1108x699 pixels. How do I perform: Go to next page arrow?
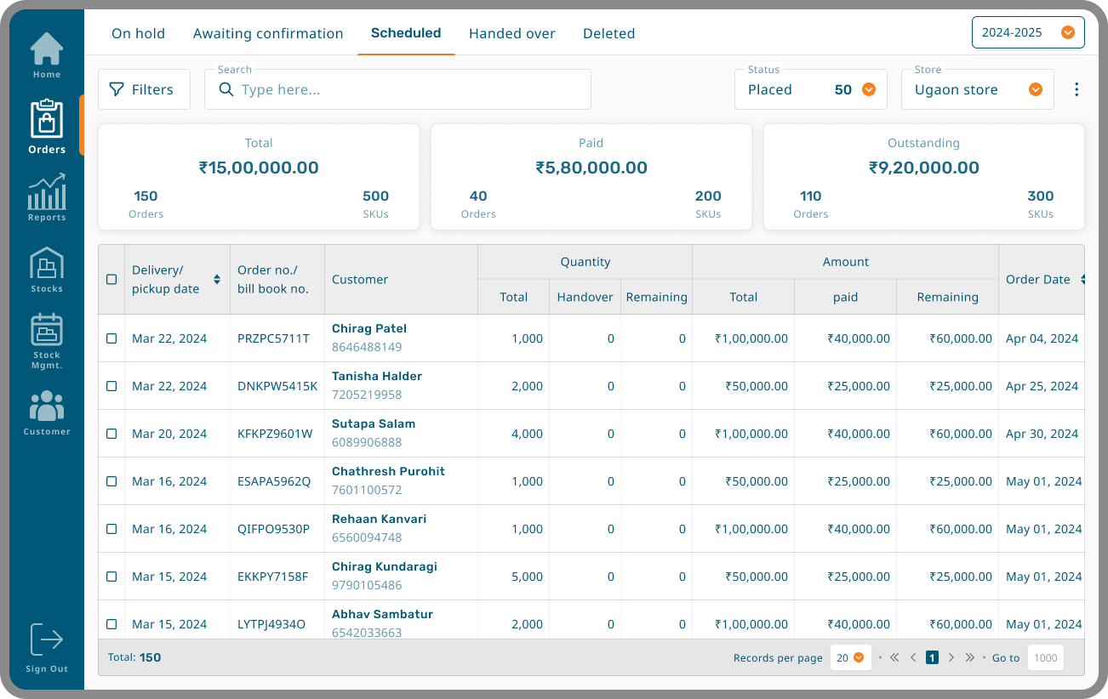click(x=951, y=657)
